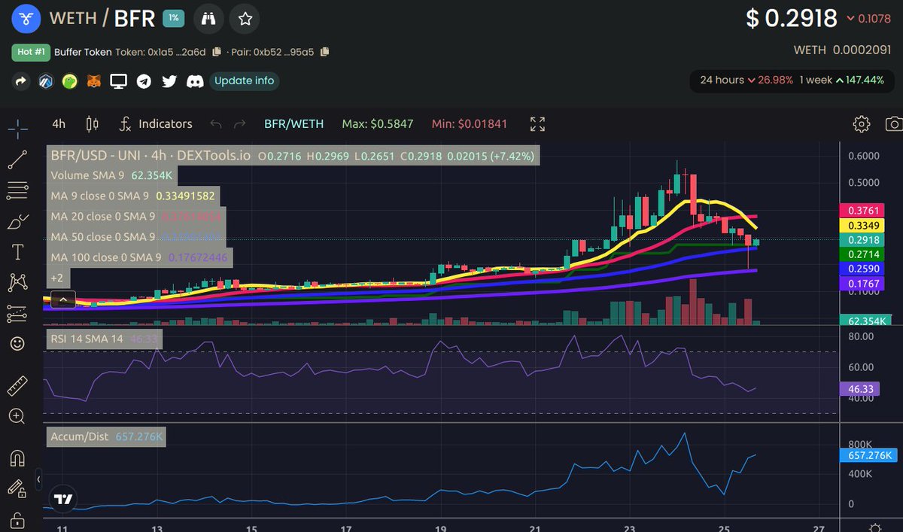Add token to MetaMask fox icon

click(94, 81)
